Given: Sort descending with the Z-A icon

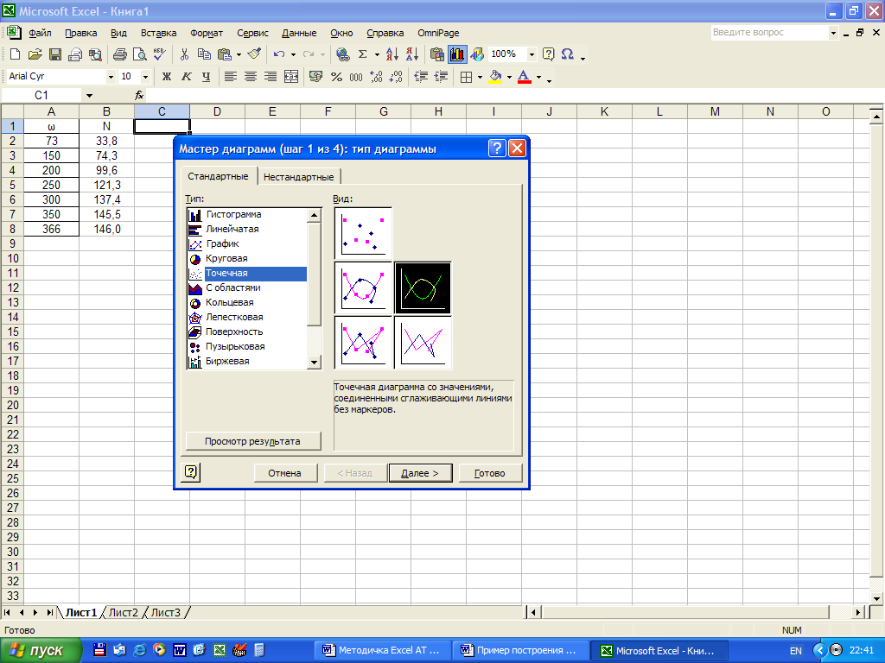Looking at the screenshot, I should pos(412,54).
